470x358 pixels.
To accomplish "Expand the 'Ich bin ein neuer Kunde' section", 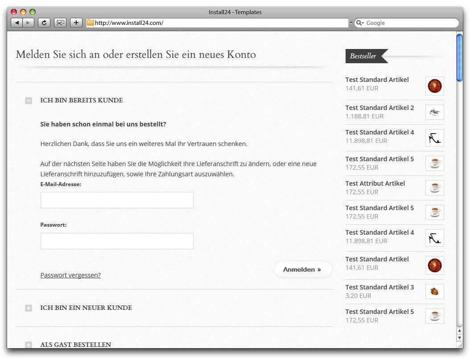I will pyautogui.click(x=29, y=308).
